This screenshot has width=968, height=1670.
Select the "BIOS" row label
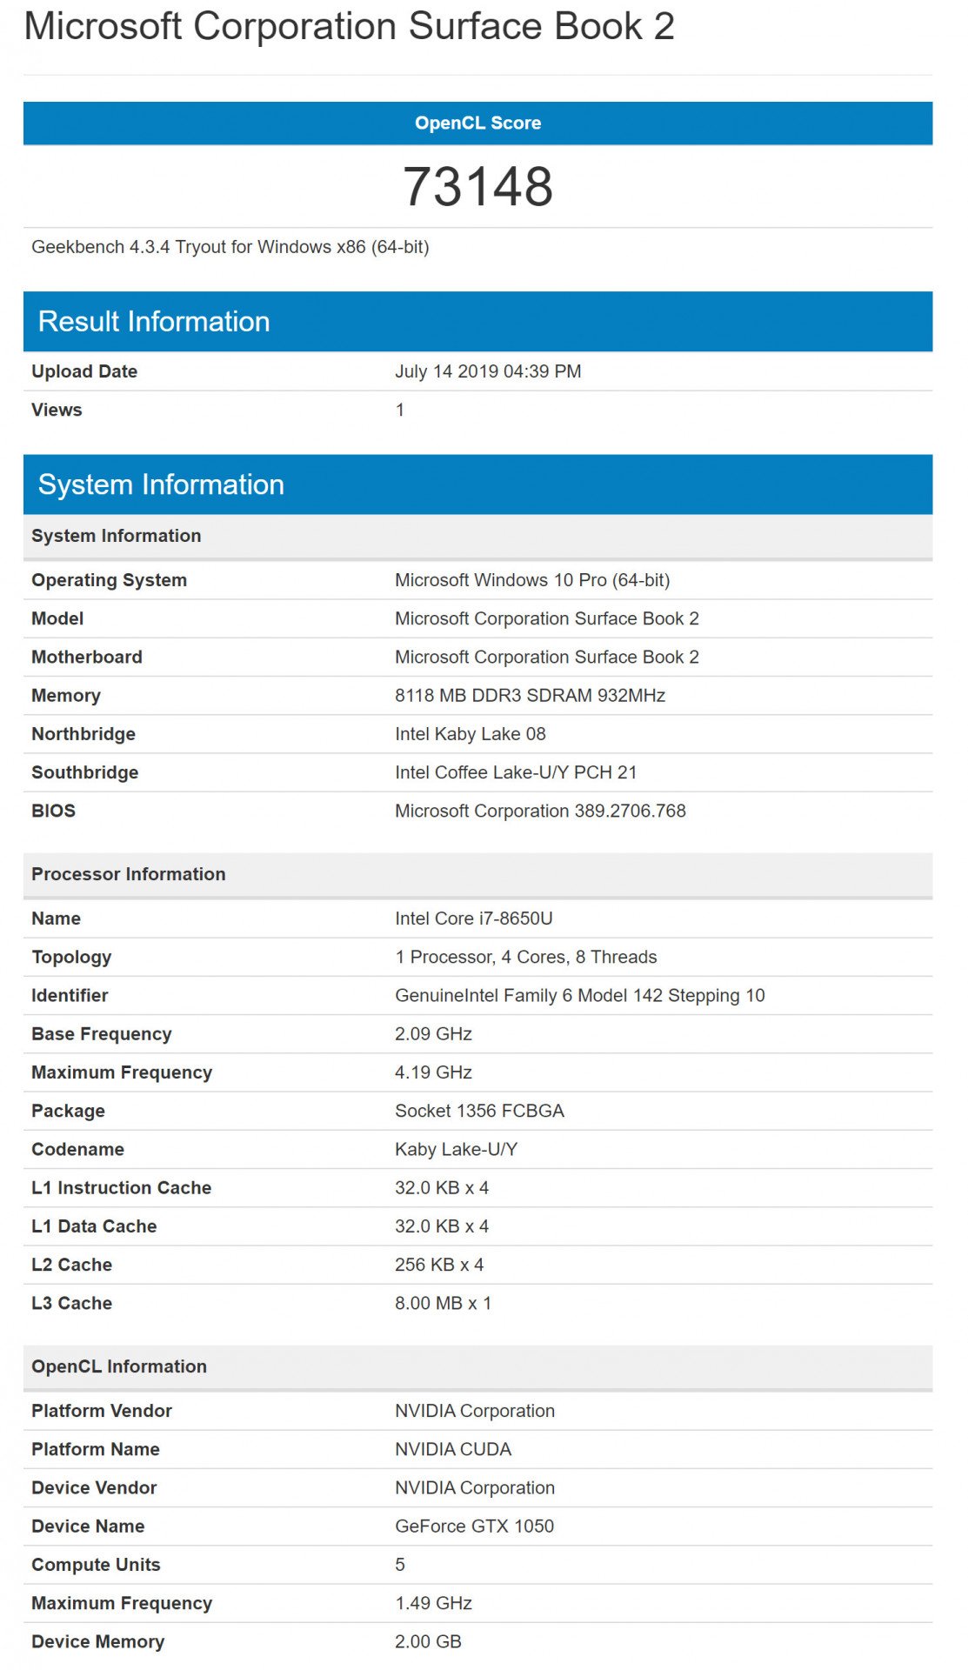tap(53, 811)
